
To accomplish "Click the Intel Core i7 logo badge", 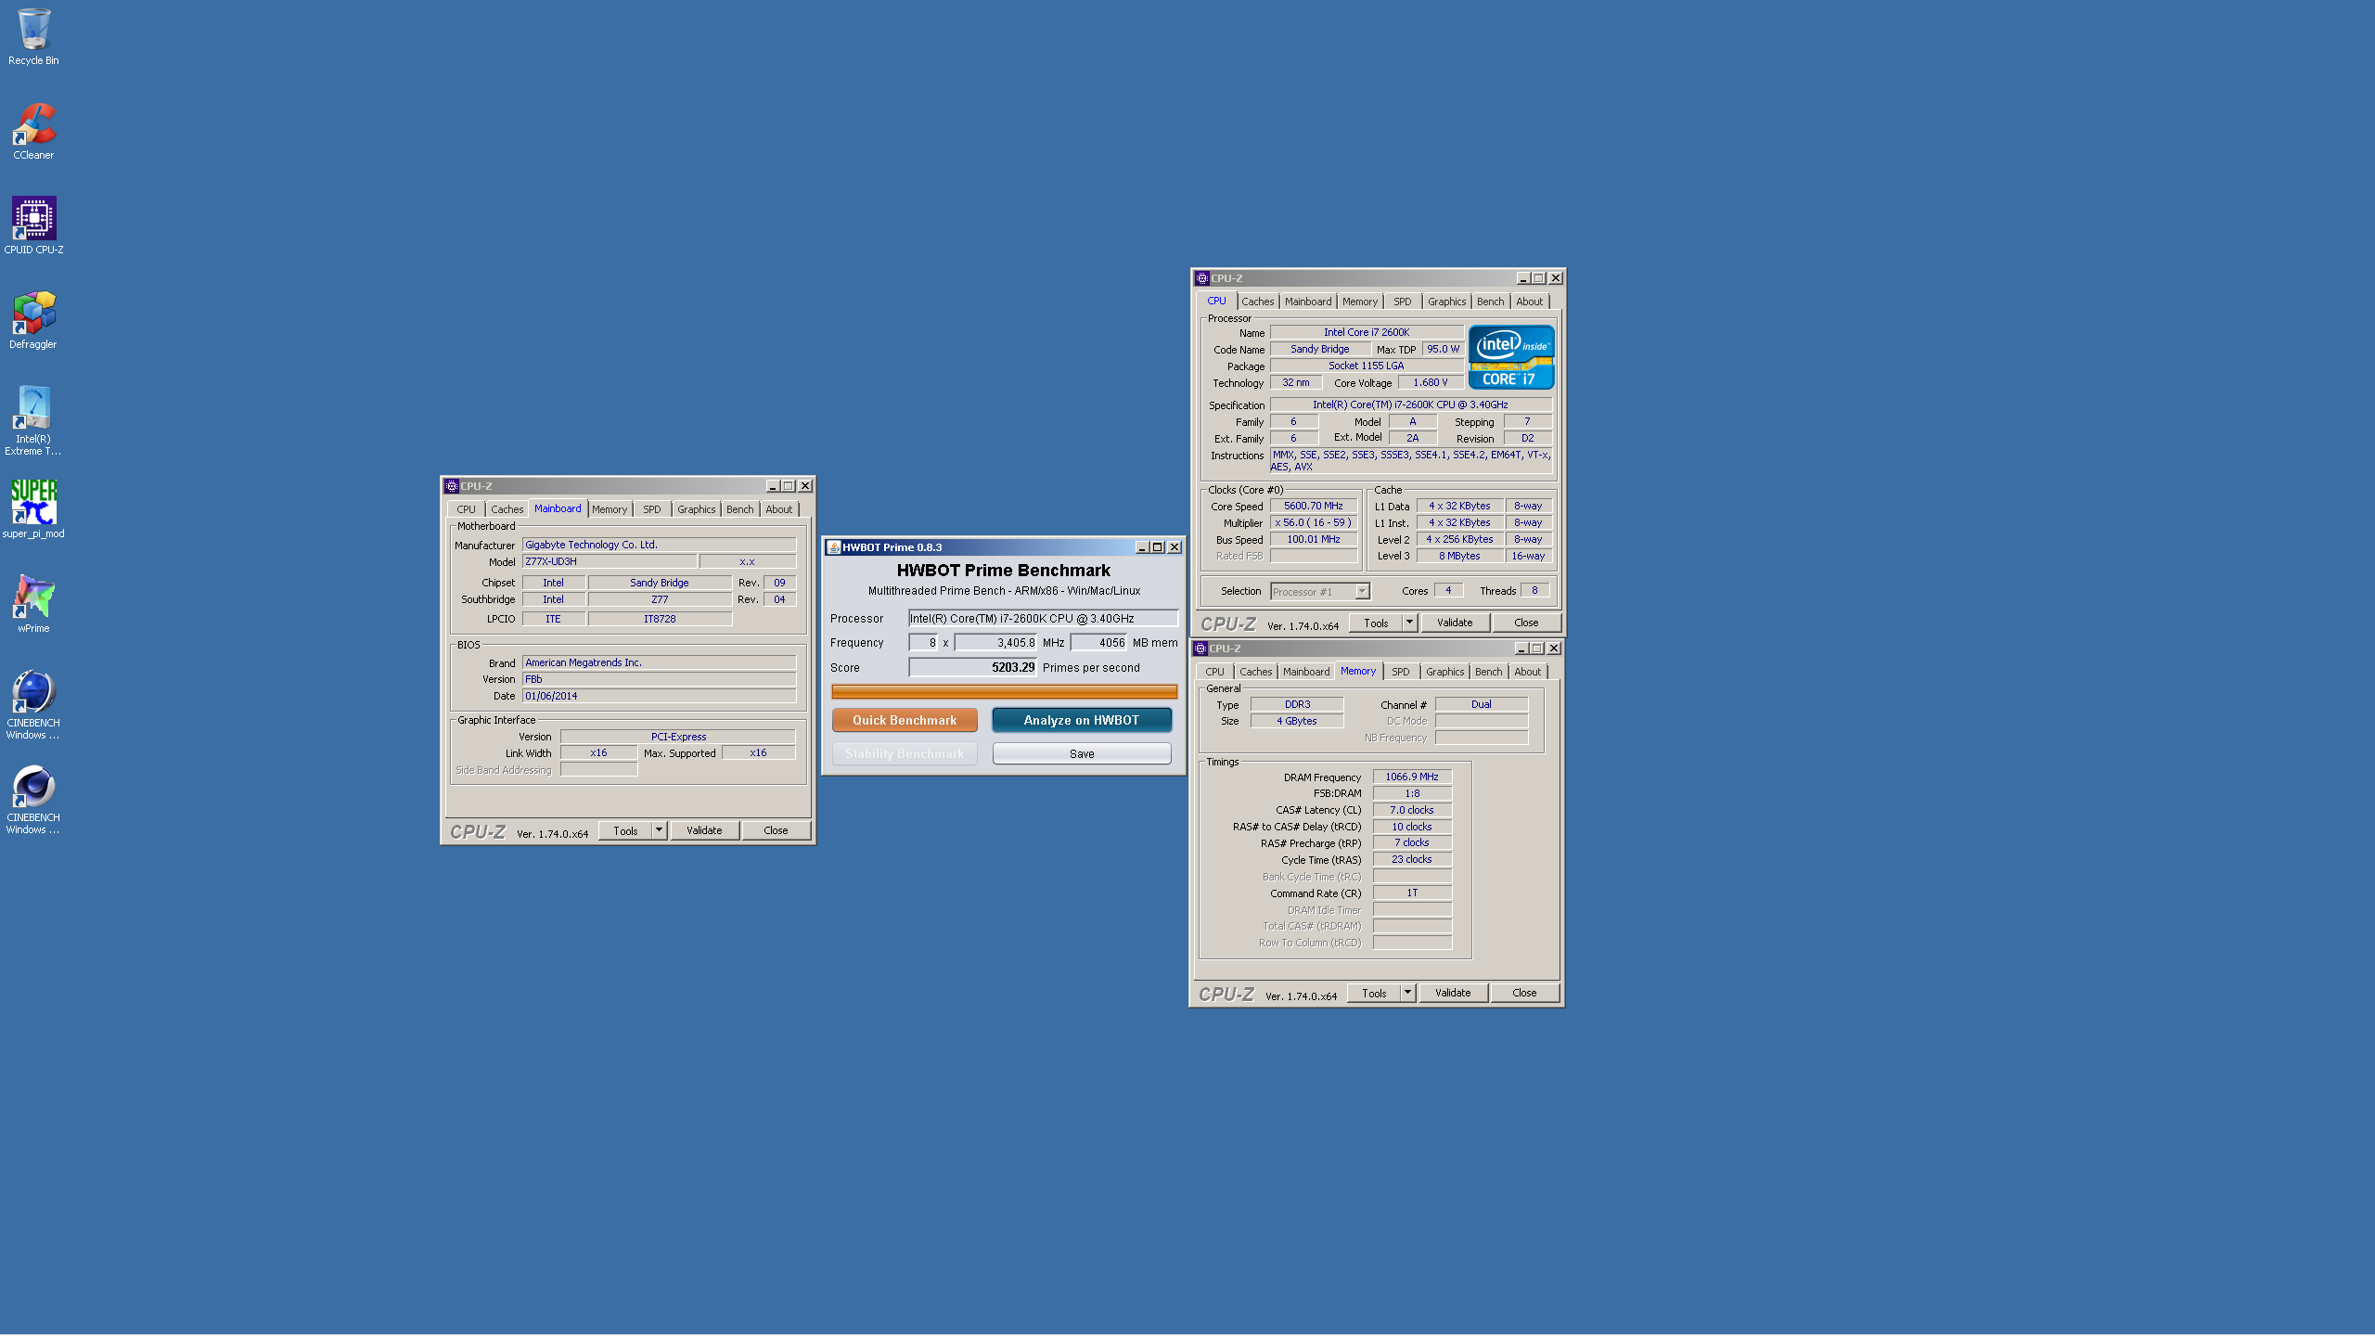I will tap(1511, 357).
